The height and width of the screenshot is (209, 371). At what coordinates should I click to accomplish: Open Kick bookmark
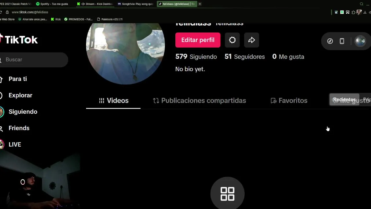pyautogui.click(x=56, y=19)
